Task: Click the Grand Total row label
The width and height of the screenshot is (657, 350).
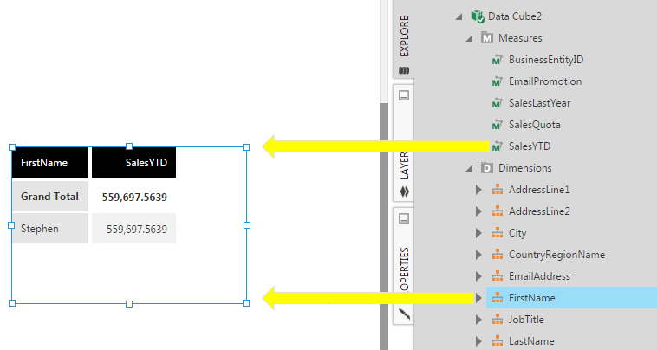Action: 50,197
